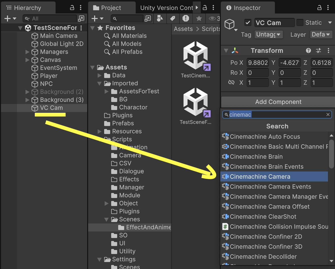The width and height of the screenshot is (335, 269).
Task: Open Transform presets slider icon
Action: pyautogui.click(x=318, y=51)
